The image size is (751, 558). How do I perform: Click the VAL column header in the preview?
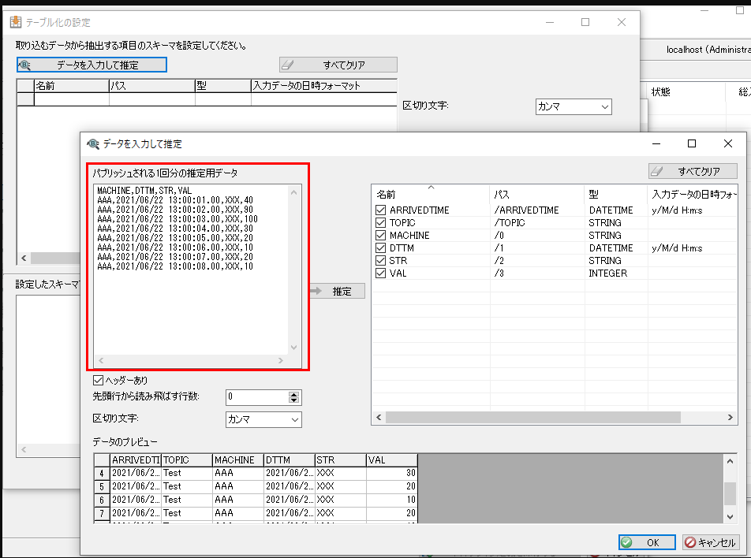click(392, 460)
